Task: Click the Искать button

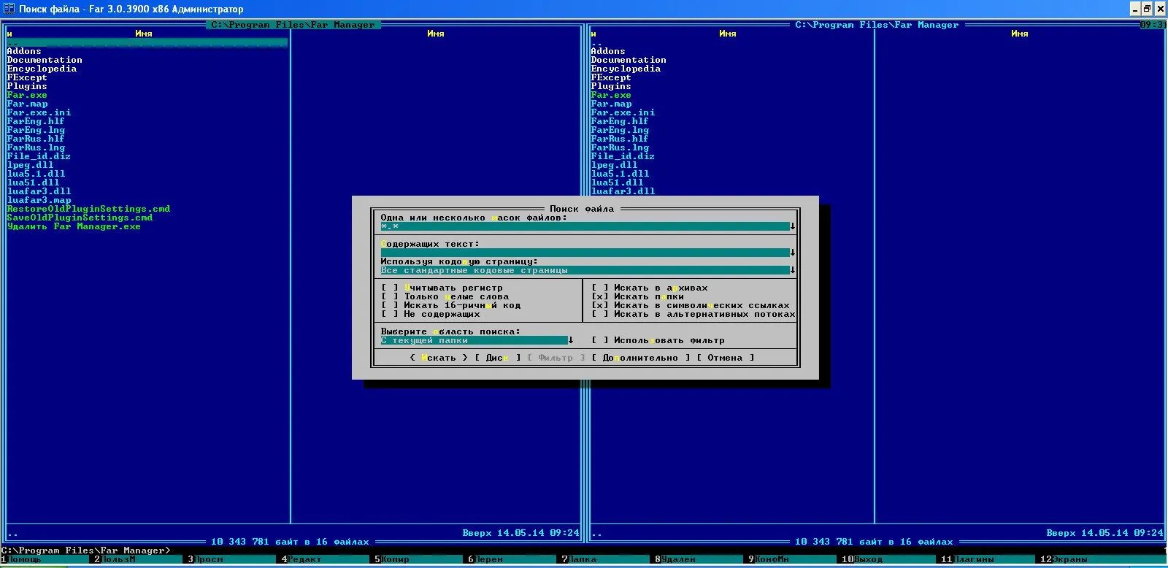Action: (439, 358)
